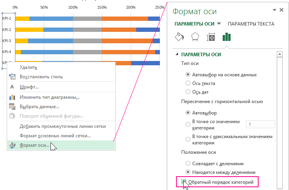This screenshot has width=289, height=190.
Task: Click the chart icon next to Изменить тип диаграммы
Action: (12, 97)
